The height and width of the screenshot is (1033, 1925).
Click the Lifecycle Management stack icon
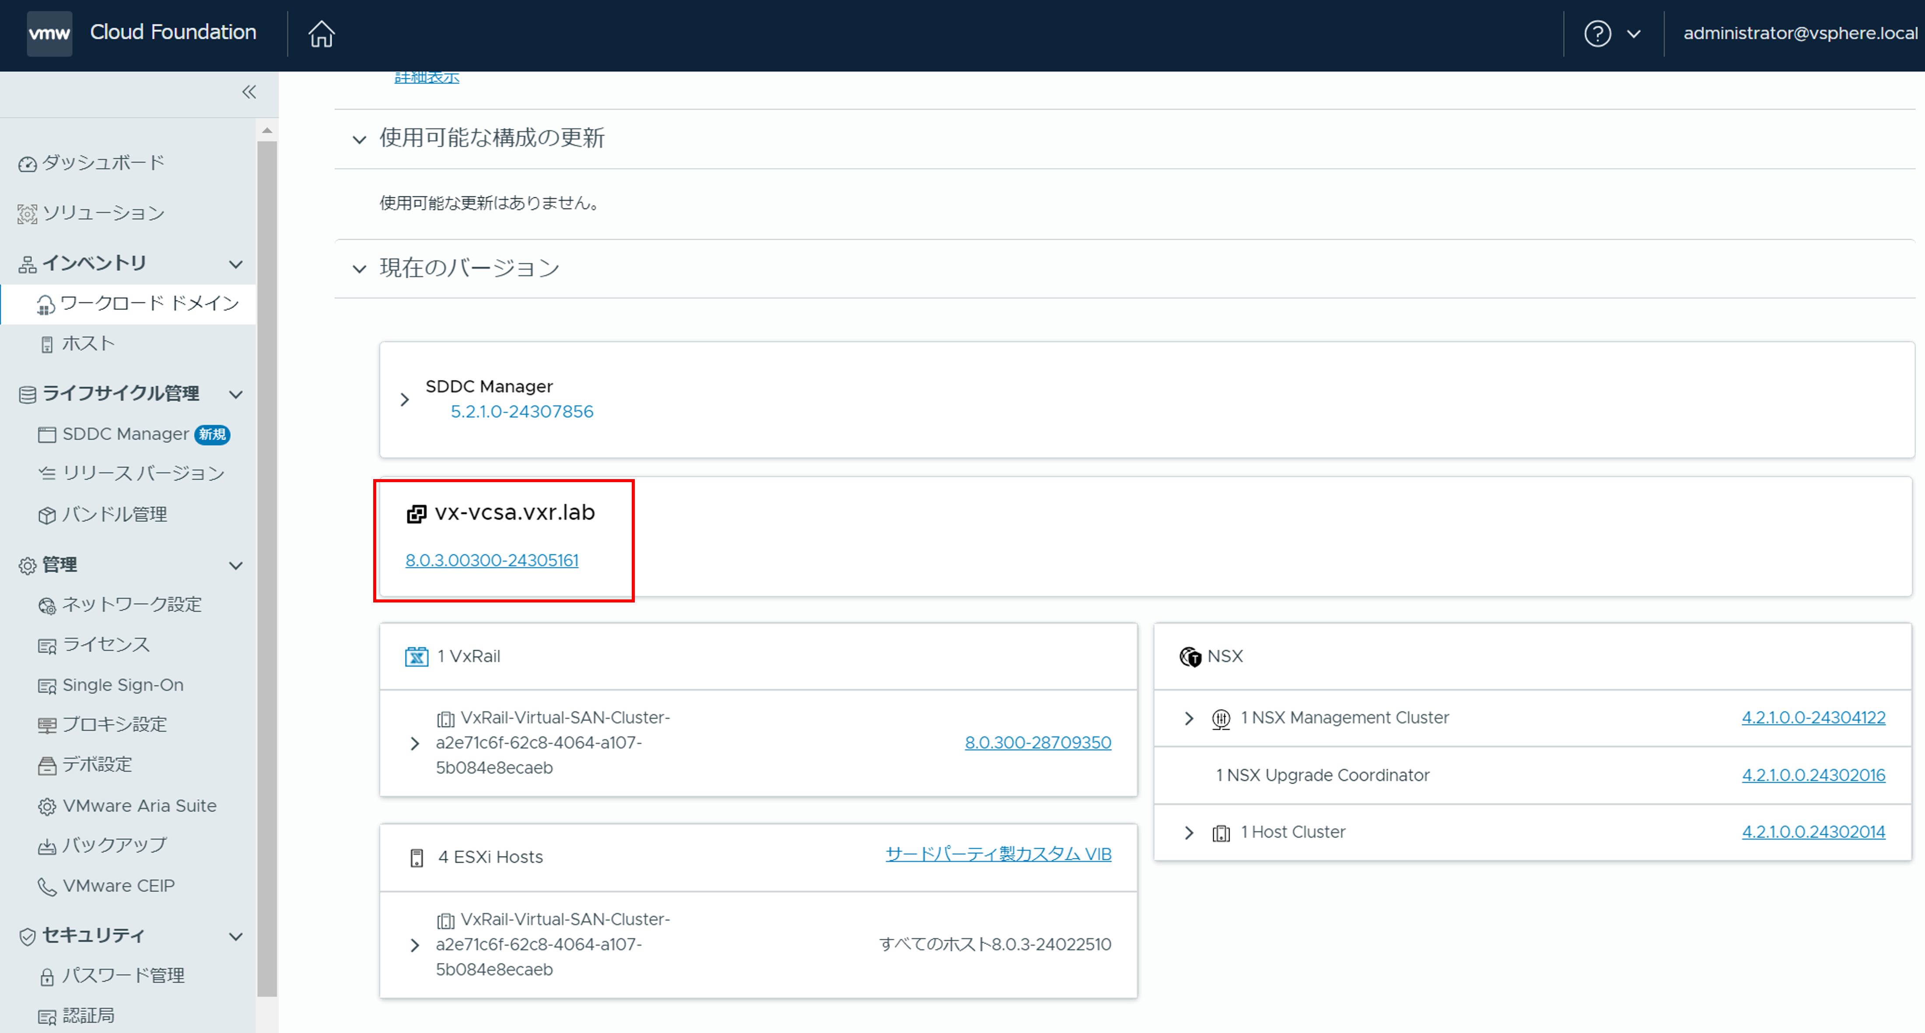(x=28, y=394)
